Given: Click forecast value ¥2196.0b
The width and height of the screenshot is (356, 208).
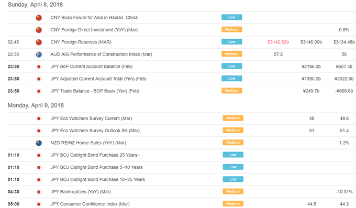Looking at the screenshot, I should pos(311,66).
